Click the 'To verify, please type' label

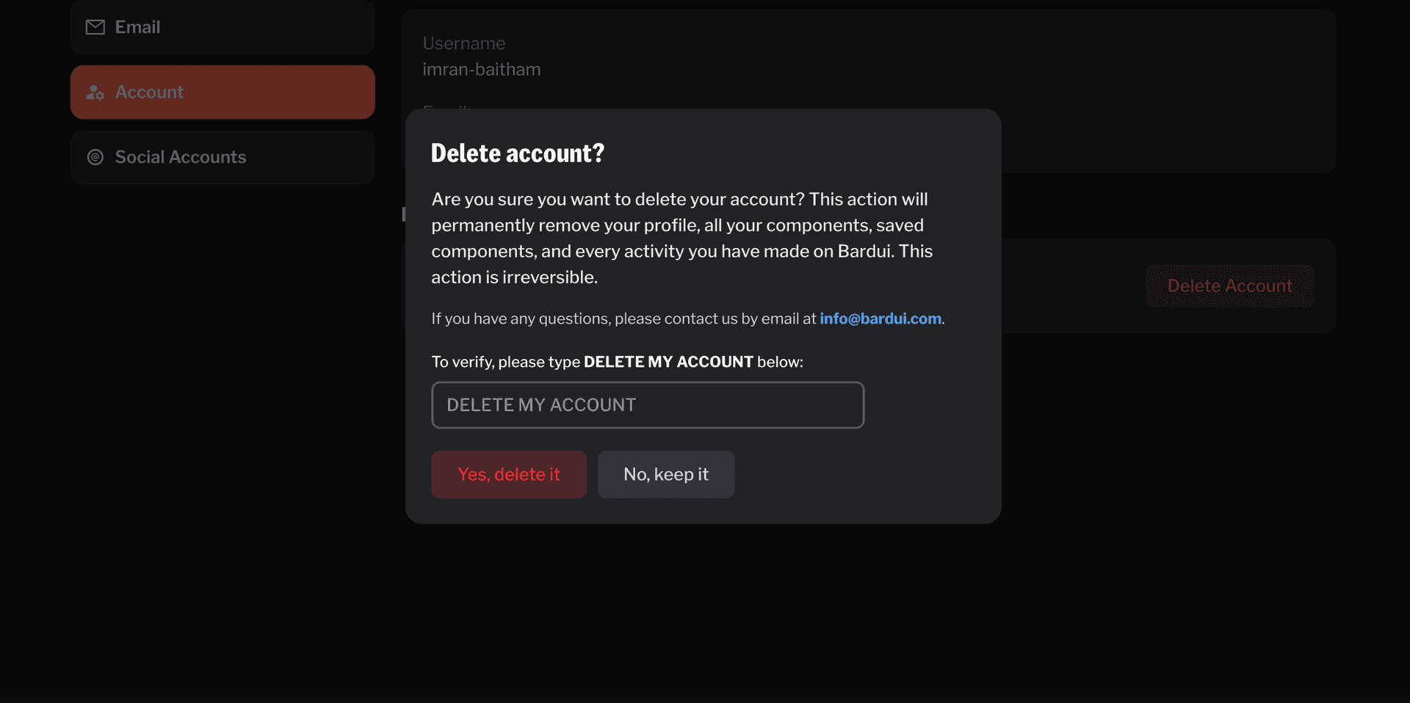506,362
